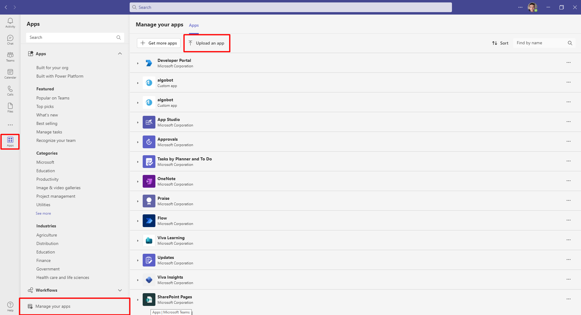Screen dimensions: 581x315
Task: Open Calls from the left rail
Action: coord(10,91)
